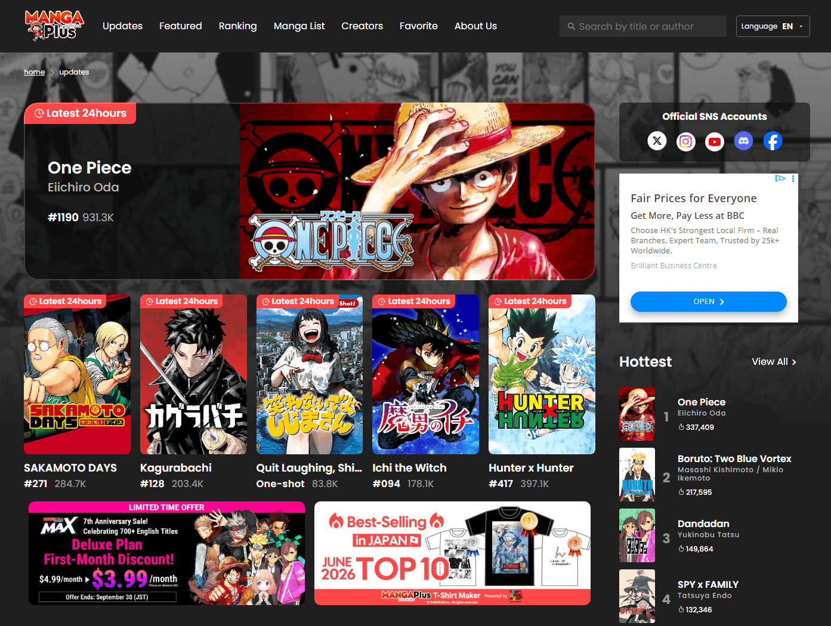The width and height of the screenshot is (831, 626).
Task: Click the Brilliant Business Centre ad text
Action: pyautogui.click(x=674, y=266)
